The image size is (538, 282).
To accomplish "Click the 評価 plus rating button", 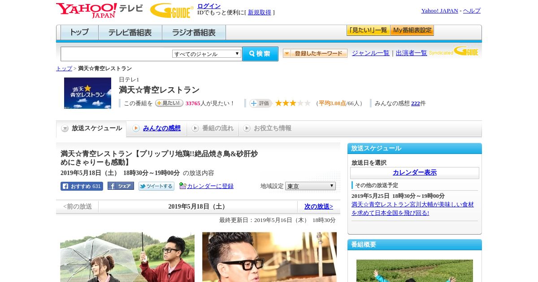I will click(x=260, y=103).
